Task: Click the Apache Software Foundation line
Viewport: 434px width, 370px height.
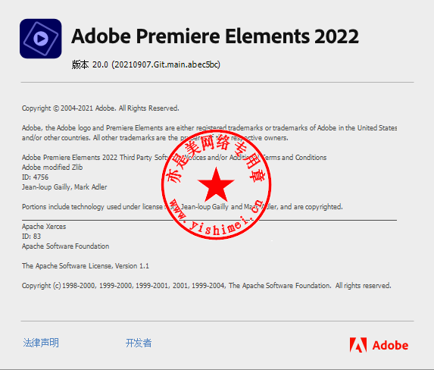Action: tap(66, 246)
